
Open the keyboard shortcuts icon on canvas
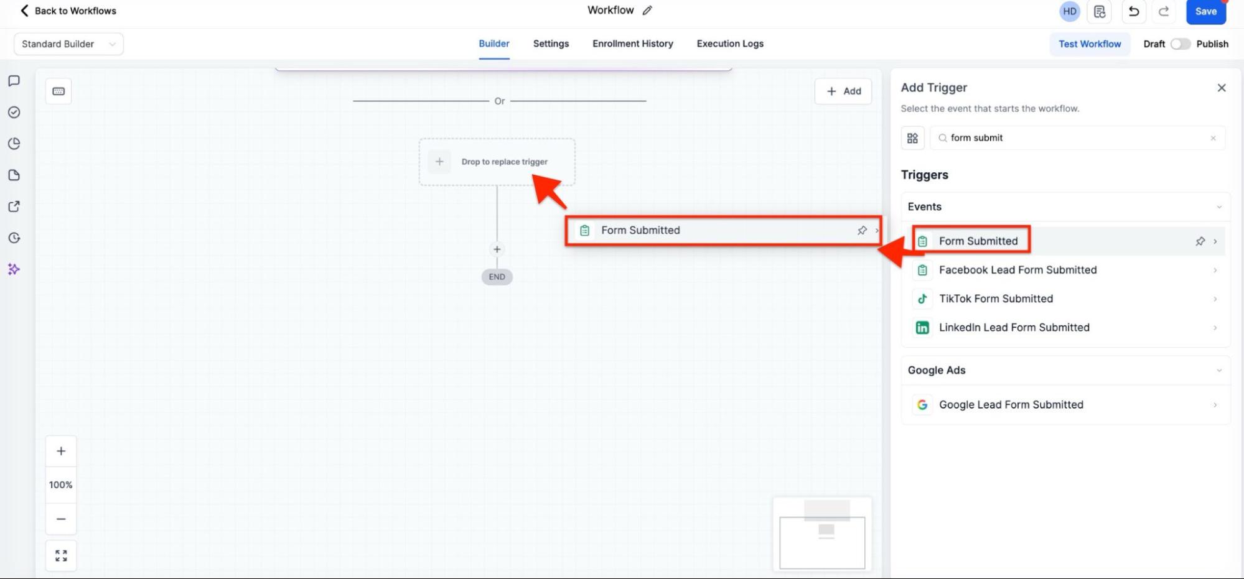tap(58, 91)
